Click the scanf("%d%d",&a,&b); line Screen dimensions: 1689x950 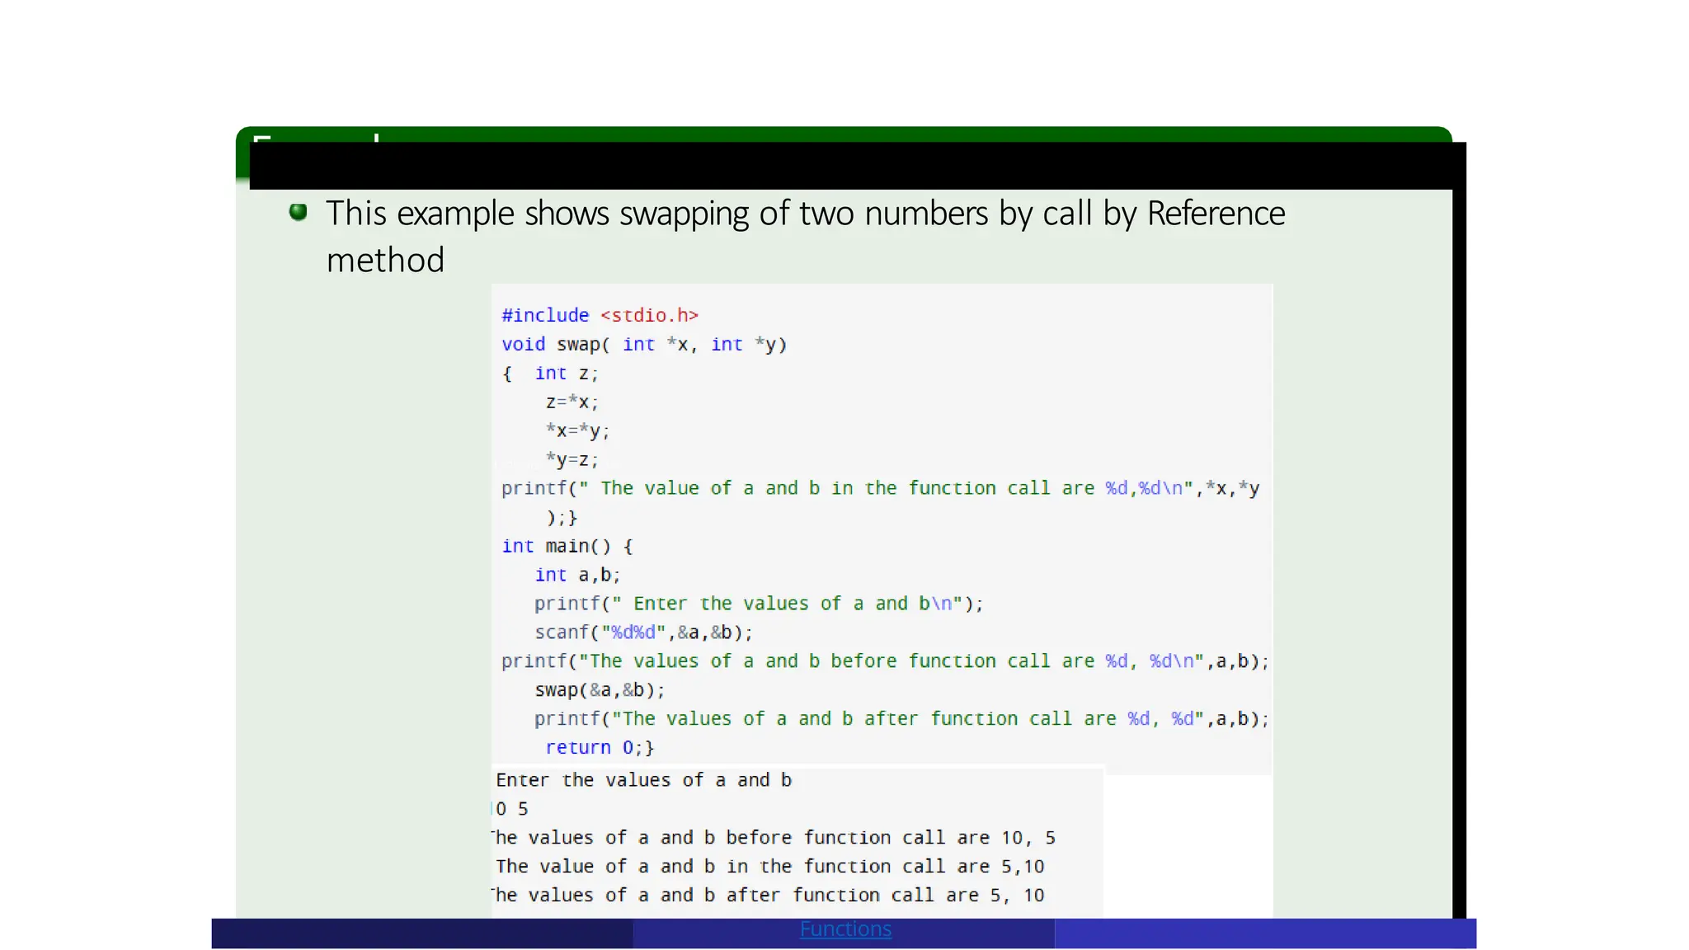[643, 633]
